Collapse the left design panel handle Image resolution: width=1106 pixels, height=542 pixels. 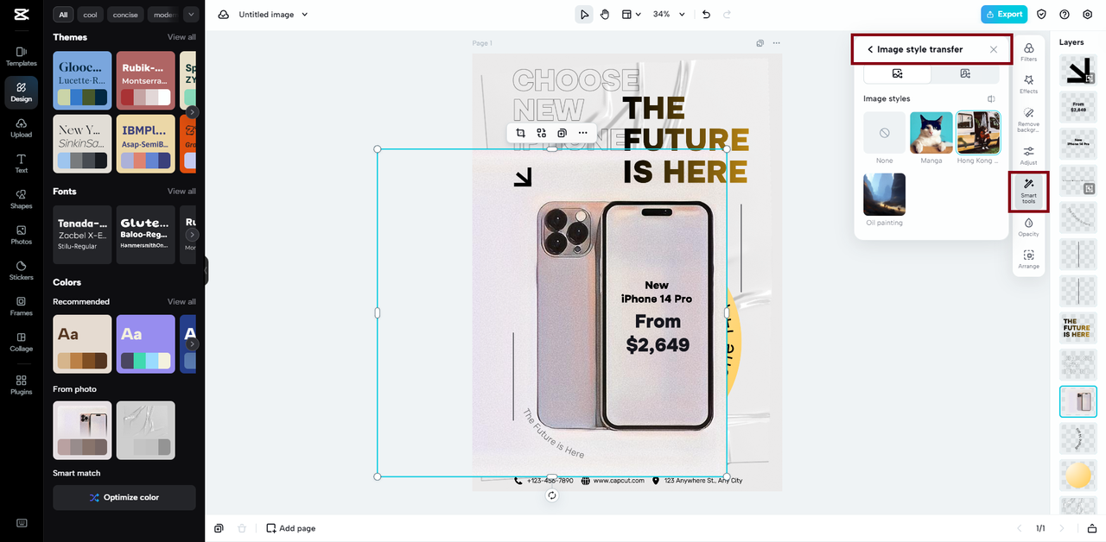207,271
